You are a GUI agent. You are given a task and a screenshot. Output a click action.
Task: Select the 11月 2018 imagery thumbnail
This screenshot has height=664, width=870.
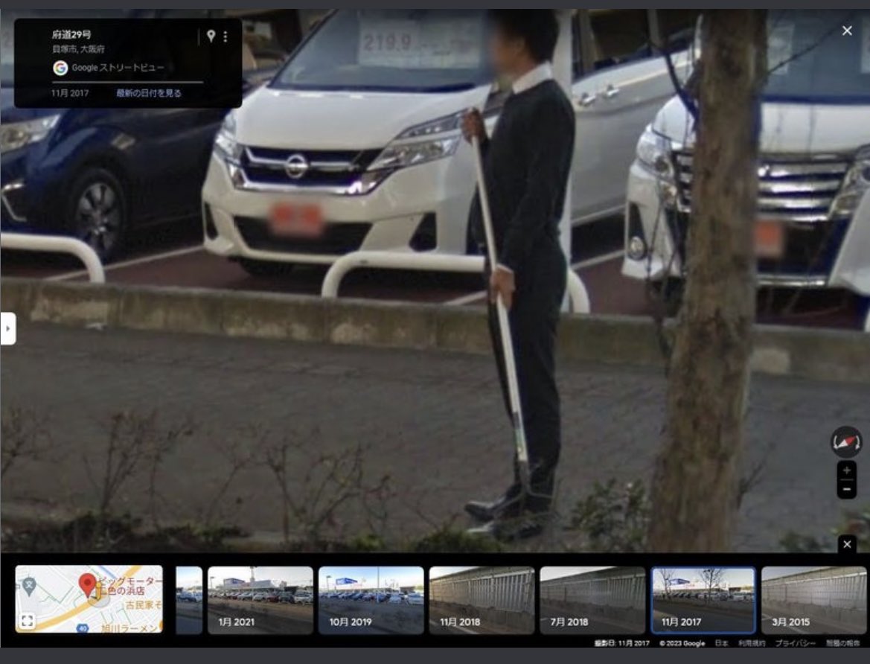(482, 599)
